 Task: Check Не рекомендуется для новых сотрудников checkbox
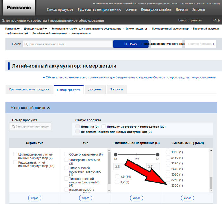(x=77, y=132)
